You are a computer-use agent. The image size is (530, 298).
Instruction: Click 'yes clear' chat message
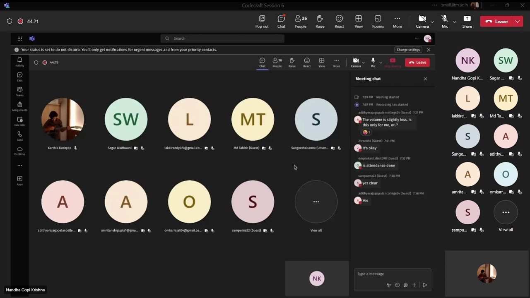click(x=370, y=183)
